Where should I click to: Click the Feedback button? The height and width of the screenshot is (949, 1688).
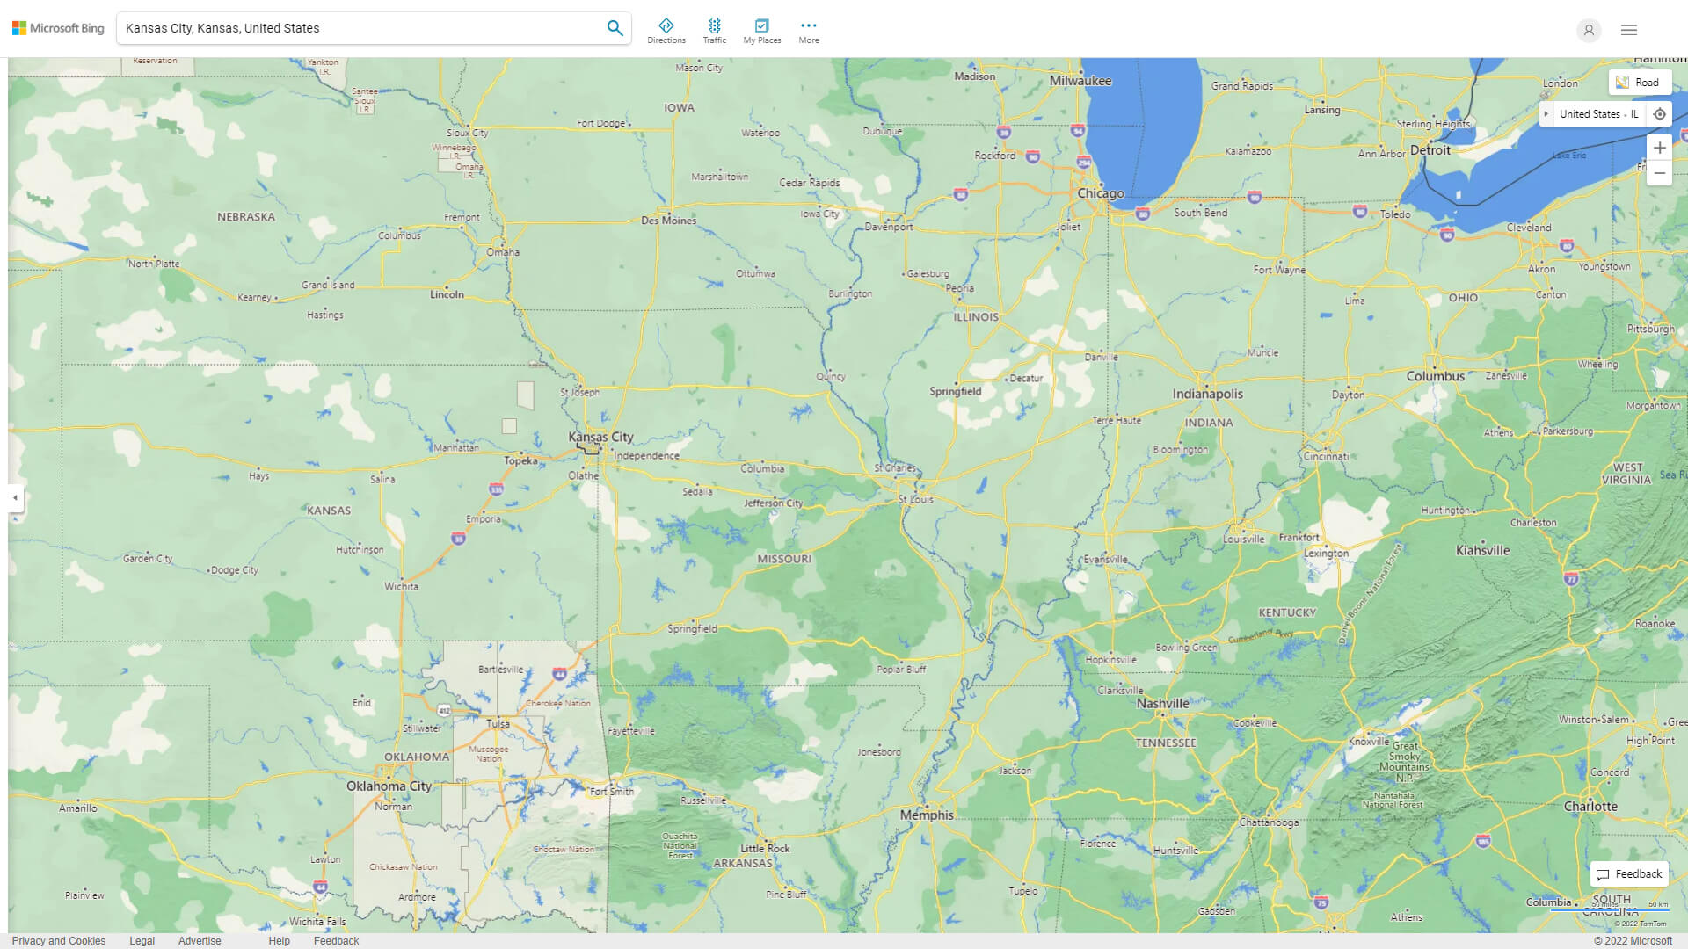(x=1628, y=873)
